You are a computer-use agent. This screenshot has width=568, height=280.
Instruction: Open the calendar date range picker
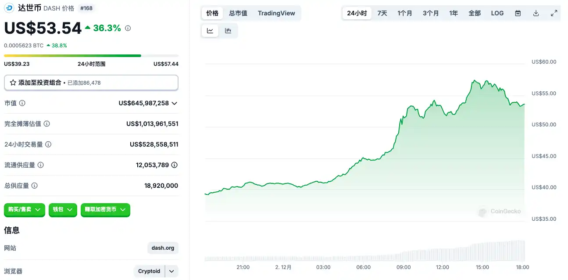coord(518,13)
